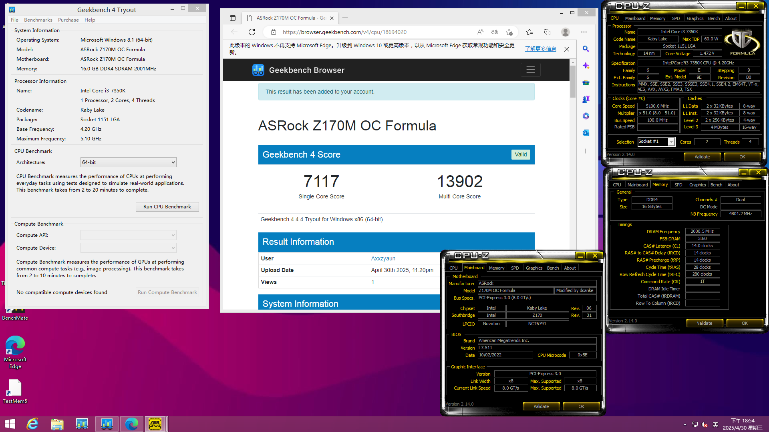Viewport: 769px width, 432px height.
Task: Dismiss the Windows upgrade notification bar
Action: point(567,49)
